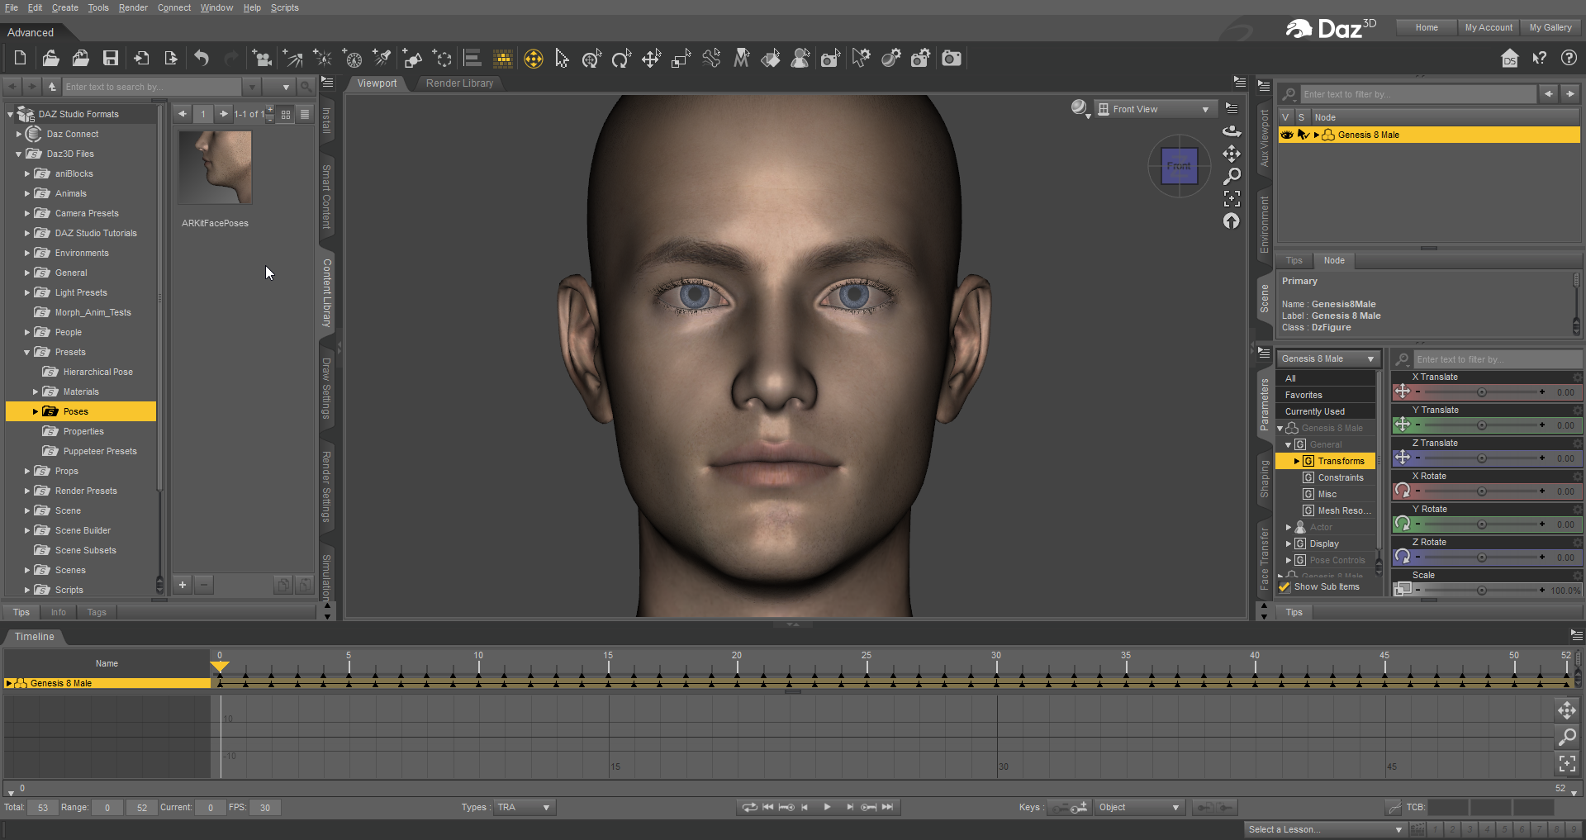Click the Favorites filter in Parameters

[x=1326, y=395]
